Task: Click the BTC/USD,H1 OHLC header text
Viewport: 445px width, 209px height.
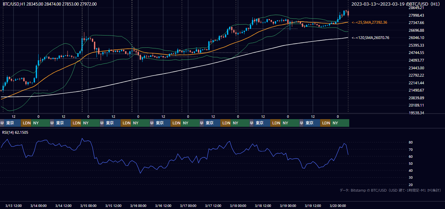Action: click(x=50, y=4)
